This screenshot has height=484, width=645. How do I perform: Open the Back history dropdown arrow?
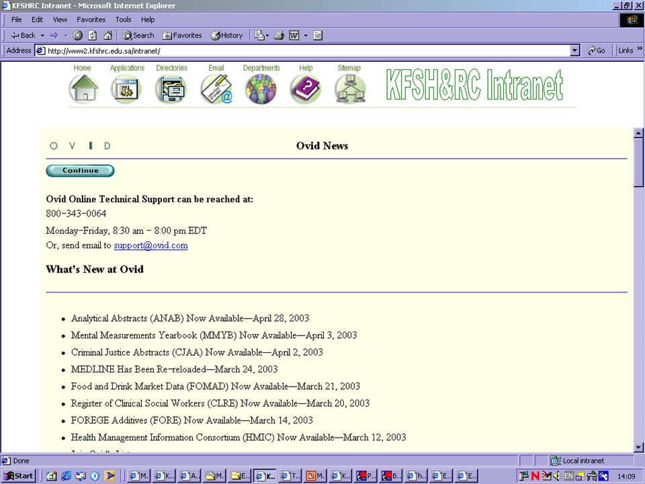42,36
